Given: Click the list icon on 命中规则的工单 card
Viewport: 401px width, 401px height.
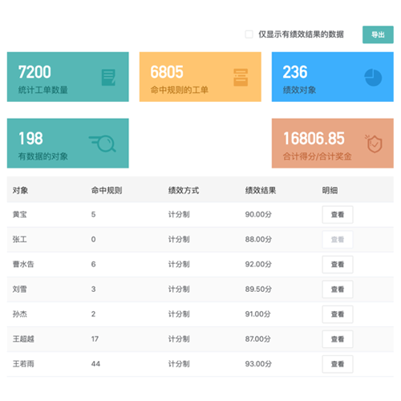Looking at the screenshot, I should coord(241,78).
